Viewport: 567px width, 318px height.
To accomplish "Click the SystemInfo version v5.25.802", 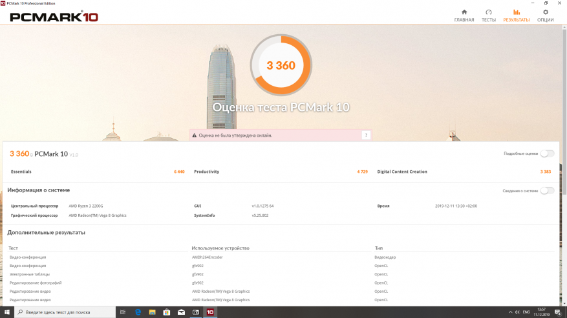I will coord(260,215).
